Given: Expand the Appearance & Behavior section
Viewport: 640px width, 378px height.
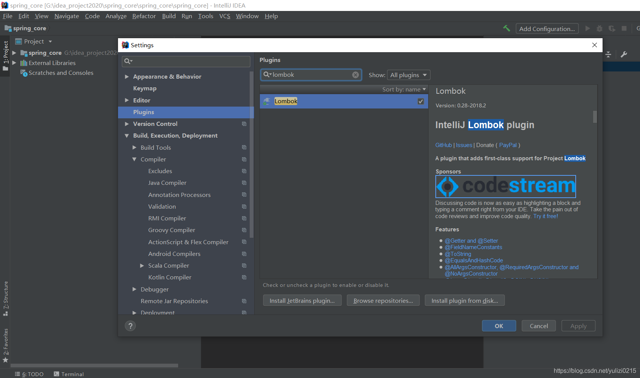Looking at the screenshot, I should pos(127,77).
